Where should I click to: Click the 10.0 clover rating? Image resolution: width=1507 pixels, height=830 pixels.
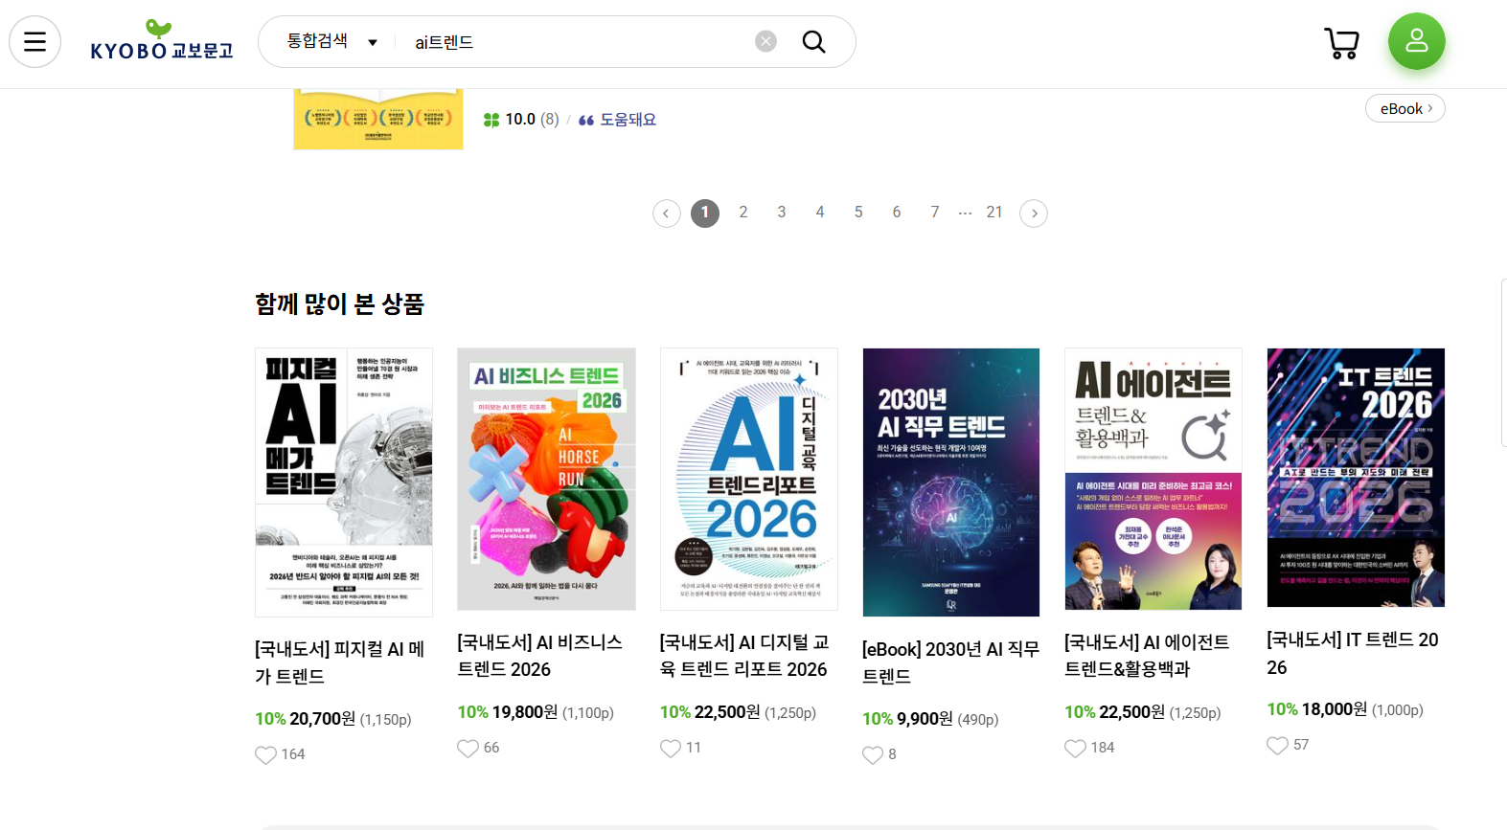click(521, 120)
